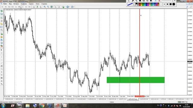193x108 pixels.
Task: Open the periods clock icon
Action: (x=68, y=7)
